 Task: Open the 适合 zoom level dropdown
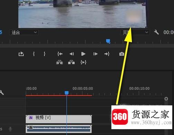[x=24, y=32]
